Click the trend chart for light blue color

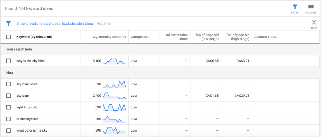coord(114,107)
